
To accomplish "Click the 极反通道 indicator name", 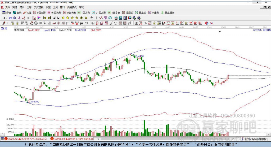I will tap(19, 30).
